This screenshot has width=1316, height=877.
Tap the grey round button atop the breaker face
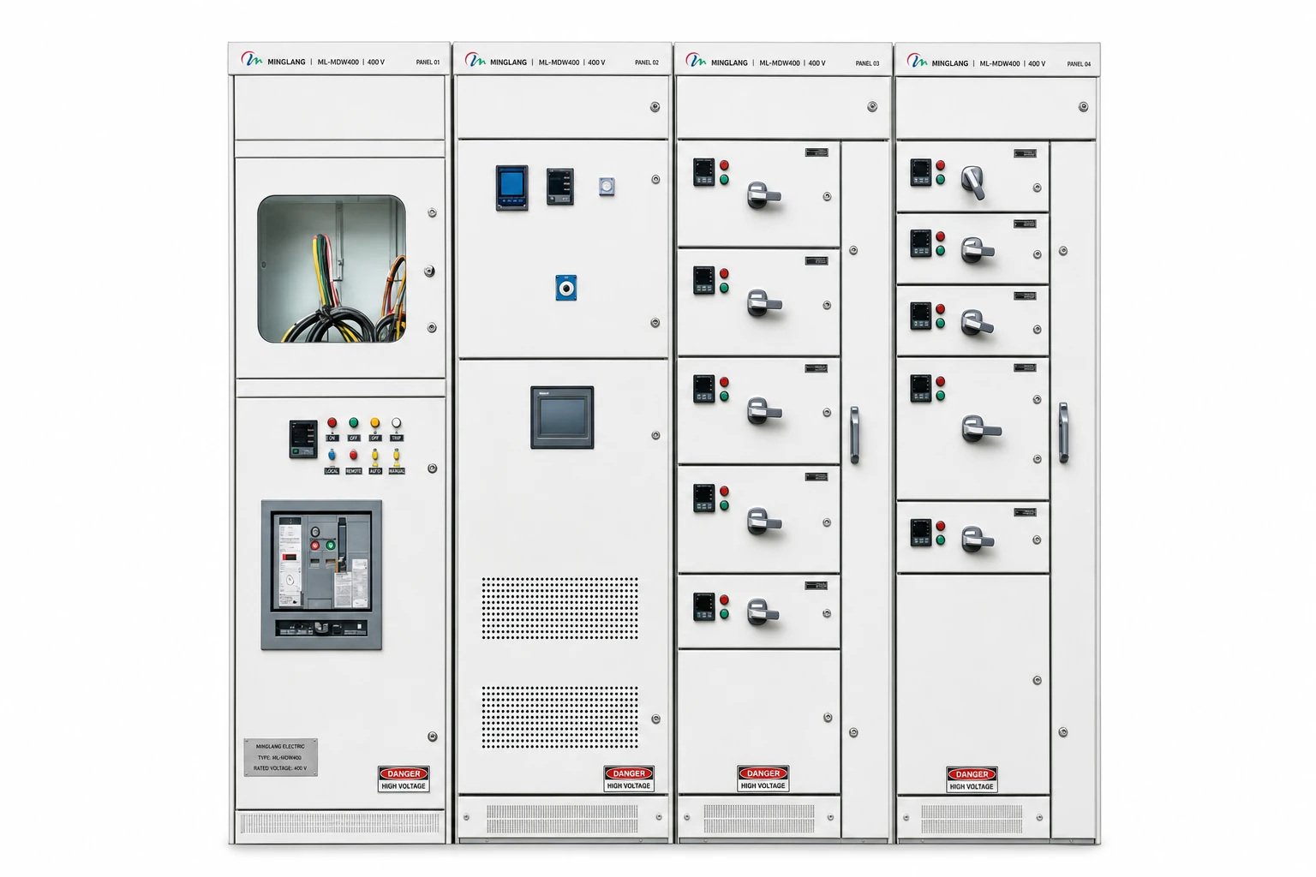click(x=314, y=532)
